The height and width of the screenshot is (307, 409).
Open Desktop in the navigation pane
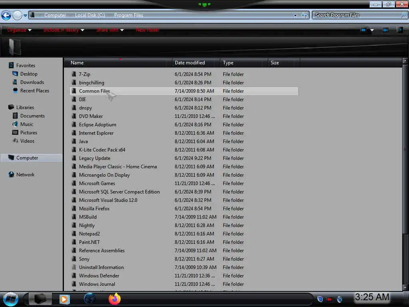(29, 74)
